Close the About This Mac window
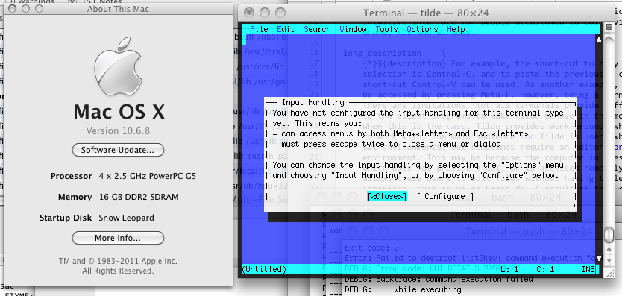Viewport: 622px width, 296px height. click(x=12, y=9)
